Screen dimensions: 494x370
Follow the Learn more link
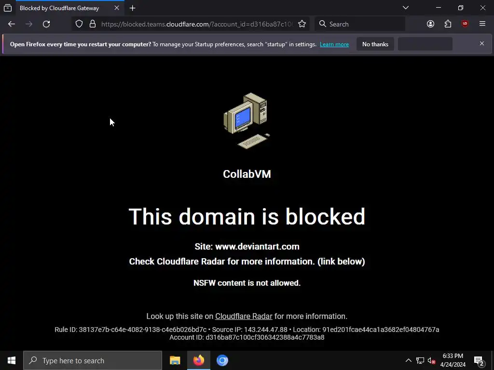pyautogui.click(x=334, y=44)
